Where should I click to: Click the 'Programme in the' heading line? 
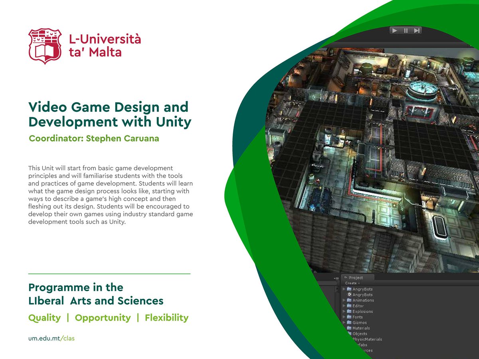pos(76,288)
